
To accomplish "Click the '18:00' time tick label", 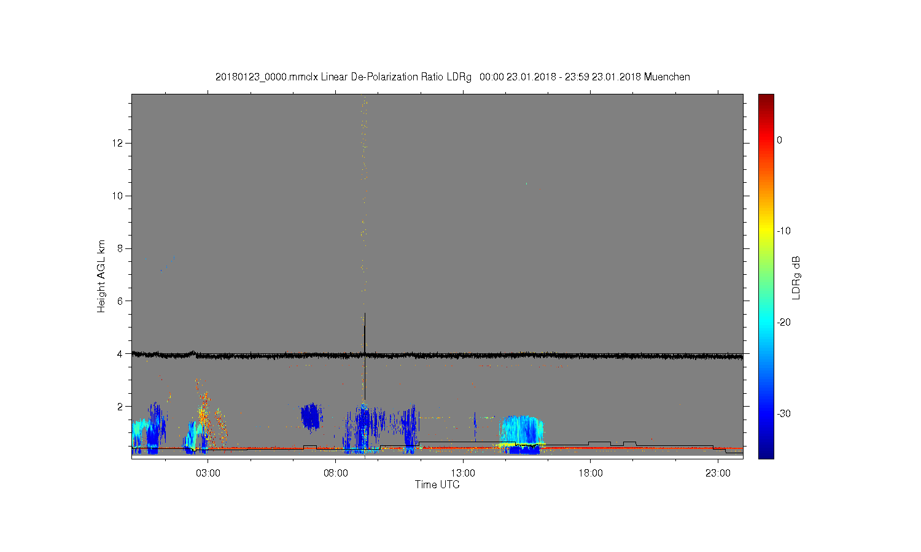I will click(590, 473).
